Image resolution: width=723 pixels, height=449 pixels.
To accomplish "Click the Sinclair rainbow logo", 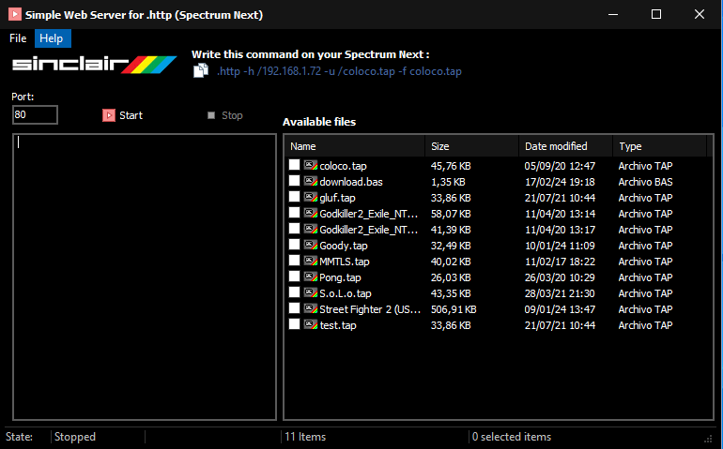I will 94,64.
